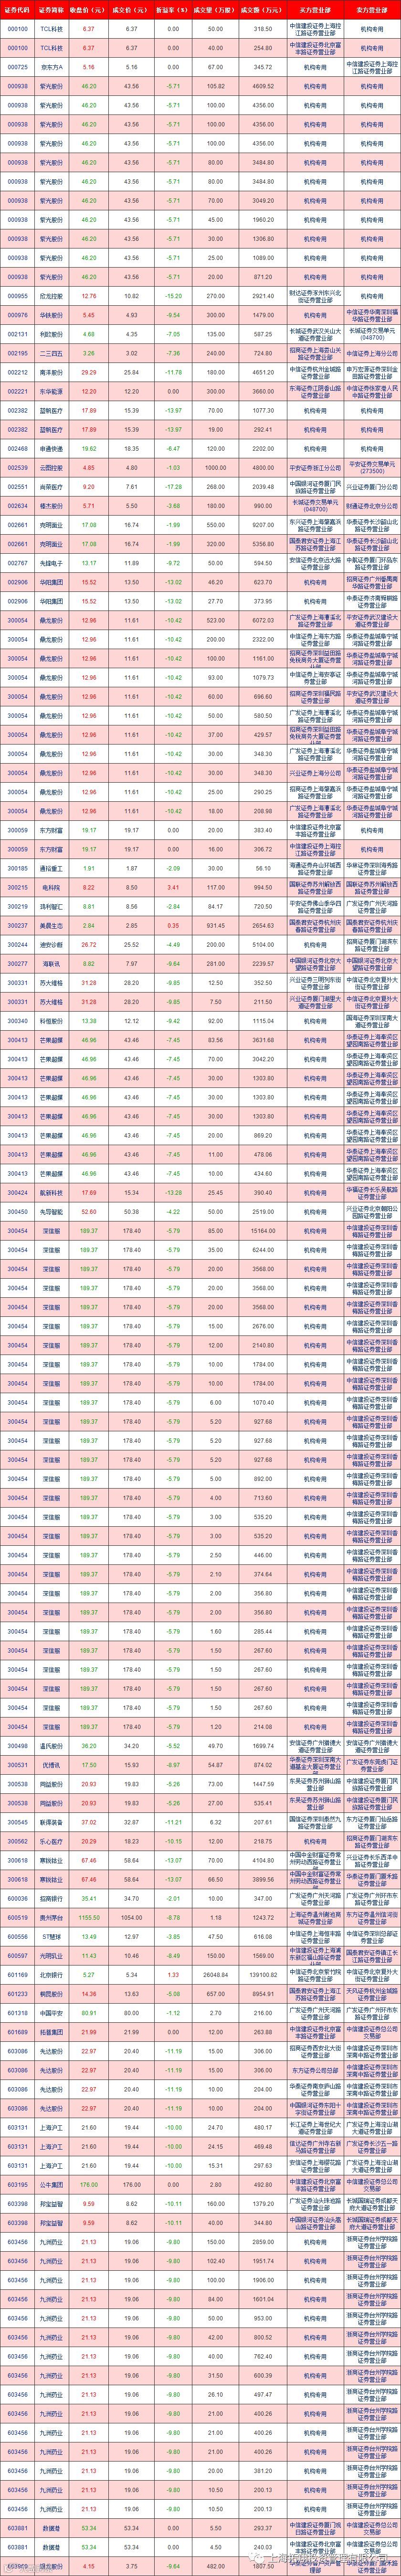Viewport: 401px width, 2576px height.
Task: Select the 迪安诊断 name cell
Action: pyautogui.click(x=52, y=944)
